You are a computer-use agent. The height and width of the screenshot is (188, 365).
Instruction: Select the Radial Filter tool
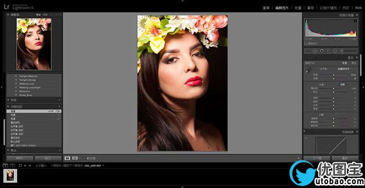coord(335,51)
